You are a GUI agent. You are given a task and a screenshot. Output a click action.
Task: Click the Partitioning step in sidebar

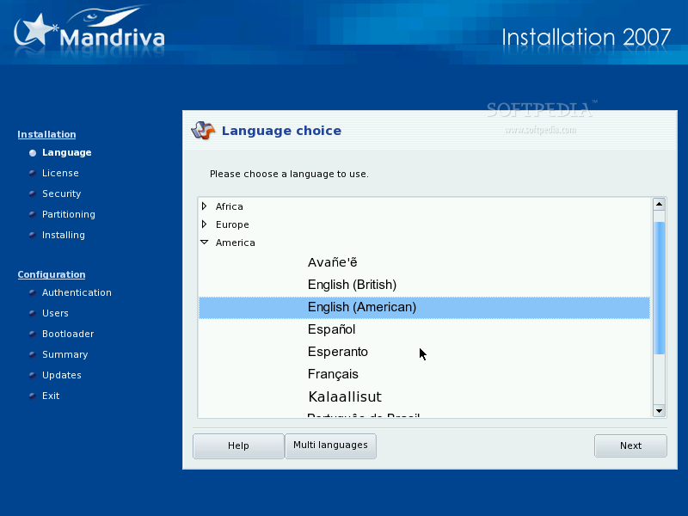pos(69,214)
